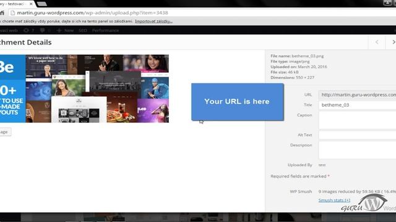
Task: Click the File name betheme_03.png text
Action: click(297, 56)
